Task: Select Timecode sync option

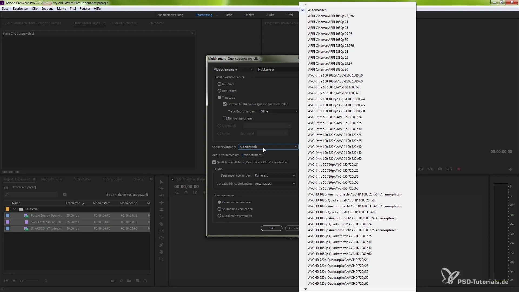Action: point(219,98)
